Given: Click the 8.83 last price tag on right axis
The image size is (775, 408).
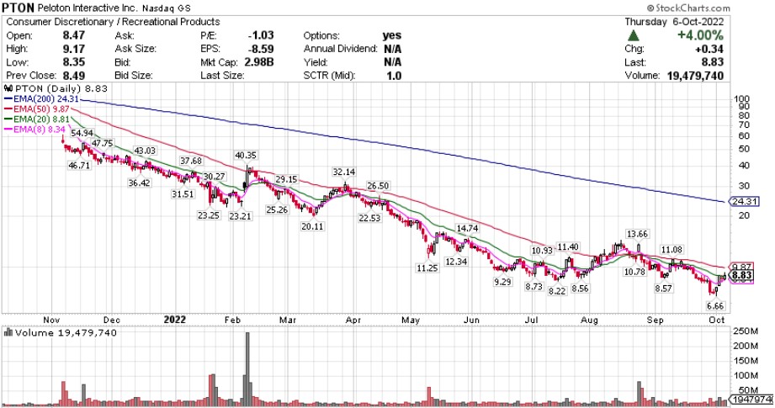Looking at the screenshot, I should pos(742,276).
